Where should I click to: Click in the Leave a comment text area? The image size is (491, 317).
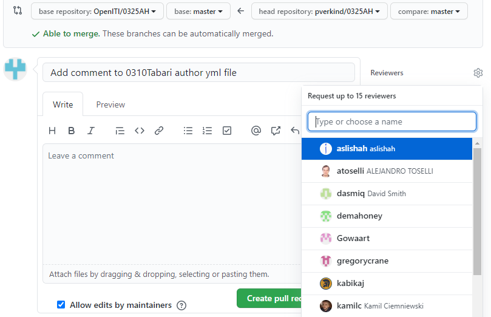click(x=172, y=203)
